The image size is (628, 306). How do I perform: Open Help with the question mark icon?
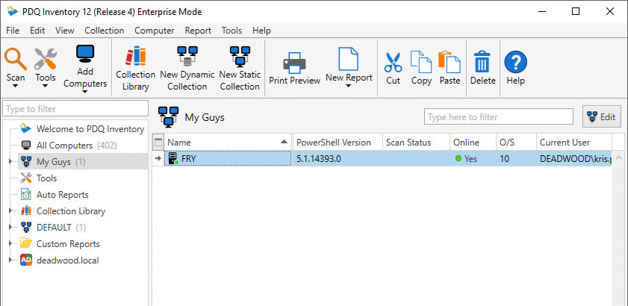[x=515, y=62]
